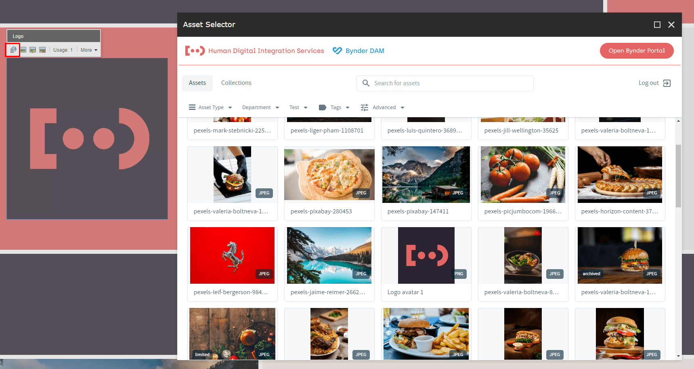The image size is (694, 369).
Task: Switch to the Collections tab
Action: tap(236, 83)
